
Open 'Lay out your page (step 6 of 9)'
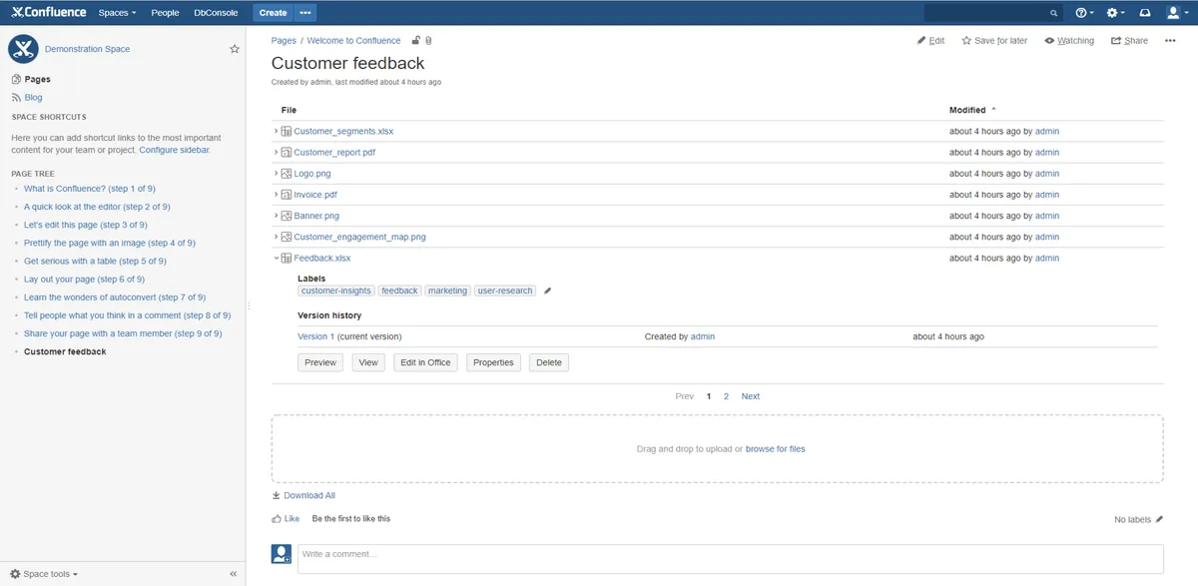(x=84, y=280)
